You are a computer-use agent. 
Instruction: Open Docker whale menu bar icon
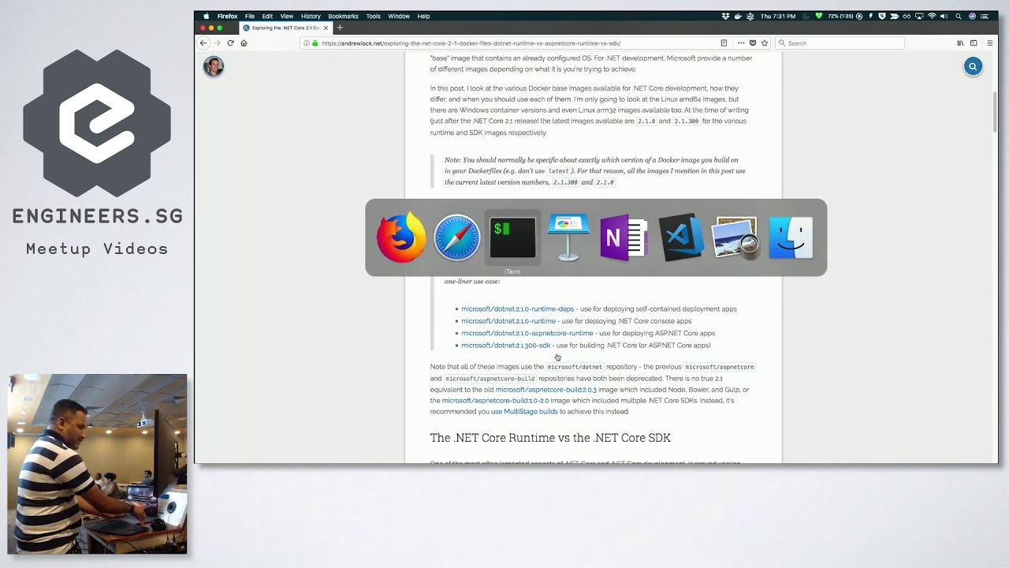(x=738, y=16)
